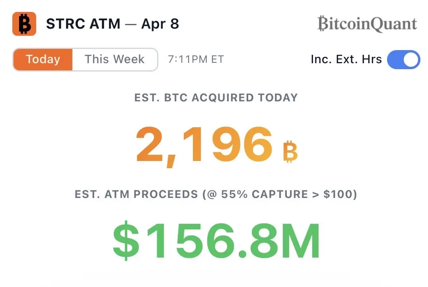Switch to the This Week tab
Viewport: 428px width, 287px height.
point(115,60)
